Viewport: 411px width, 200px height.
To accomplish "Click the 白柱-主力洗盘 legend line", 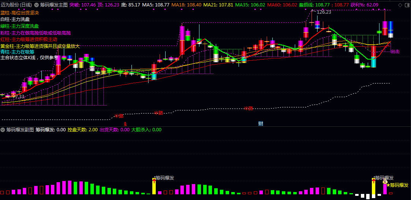I will [15, 19].
